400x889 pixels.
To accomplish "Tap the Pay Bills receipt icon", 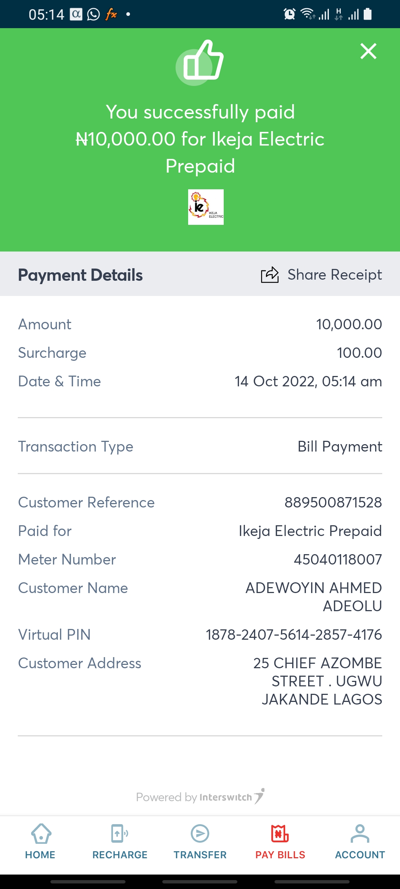I will (280, 833).
